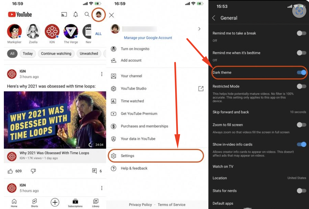This screenshot has width=309, height=209.
Task: Open Markiplier channel avatar
Action: (14, 31)
